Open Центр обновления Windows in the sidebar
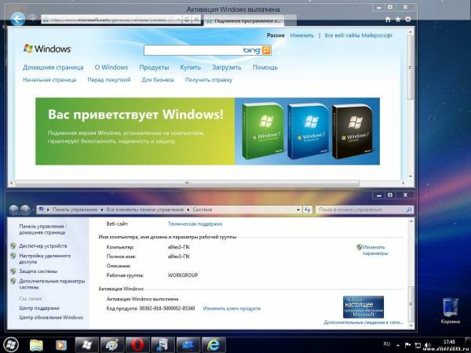Image resolution: width=471 pixels, height=353 pixels. pos(51,318)
